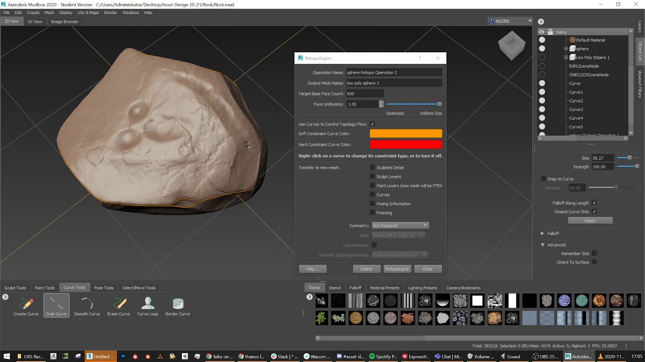The image size is (645, 362).
Task: Enable Paint Layers transfer checkbox
Action: tap(372, 186)
